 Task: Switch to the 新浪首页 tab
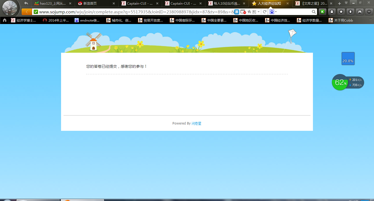pos(96,4)
